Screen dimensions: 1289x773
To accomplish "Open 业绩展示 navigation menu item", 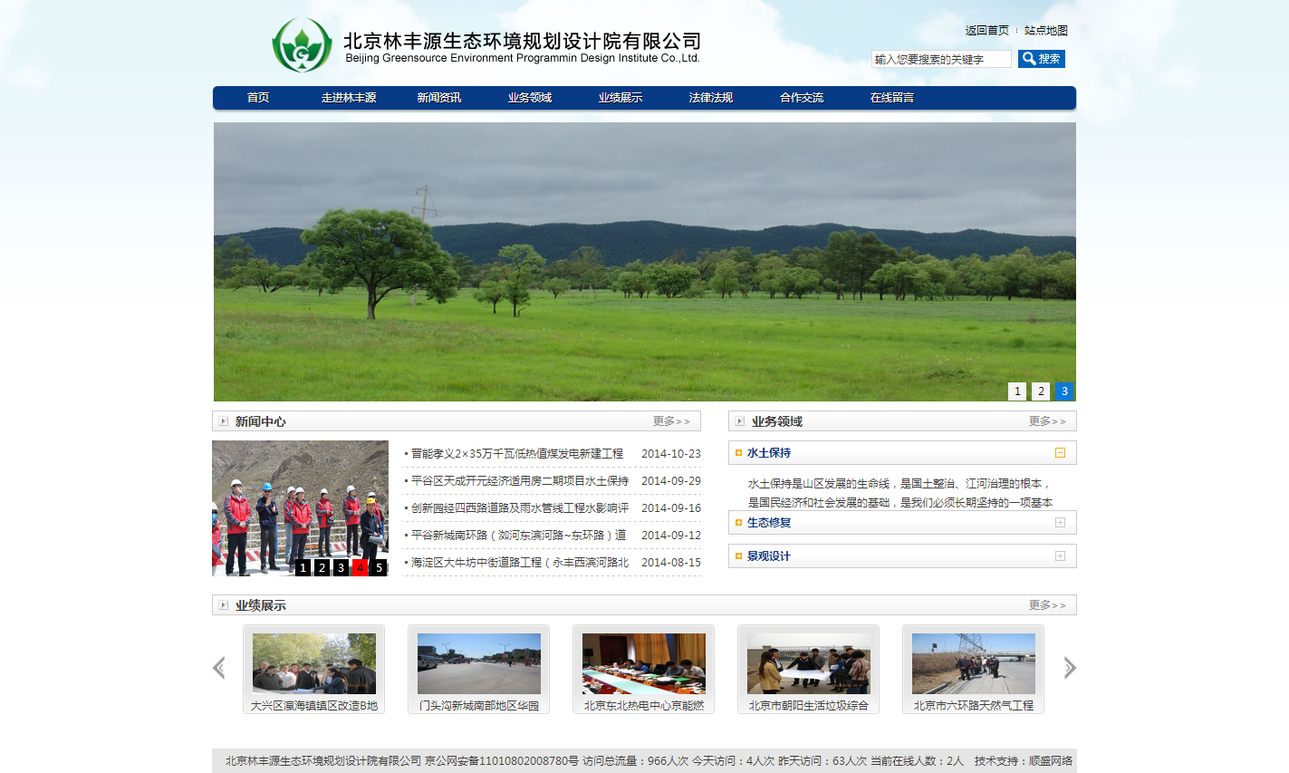I will [x=620, y=98].
